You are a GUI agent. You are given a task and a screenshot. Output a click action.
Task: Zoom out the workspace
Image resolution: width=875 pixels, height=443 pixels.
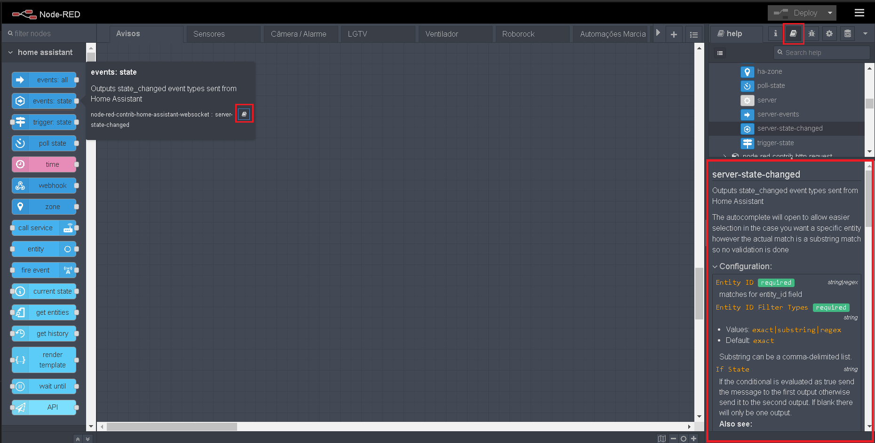point(673,438)
